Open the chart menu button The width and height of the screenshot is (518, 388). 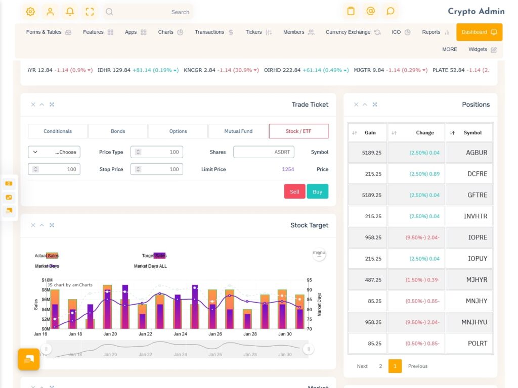[x=319, y=254]
